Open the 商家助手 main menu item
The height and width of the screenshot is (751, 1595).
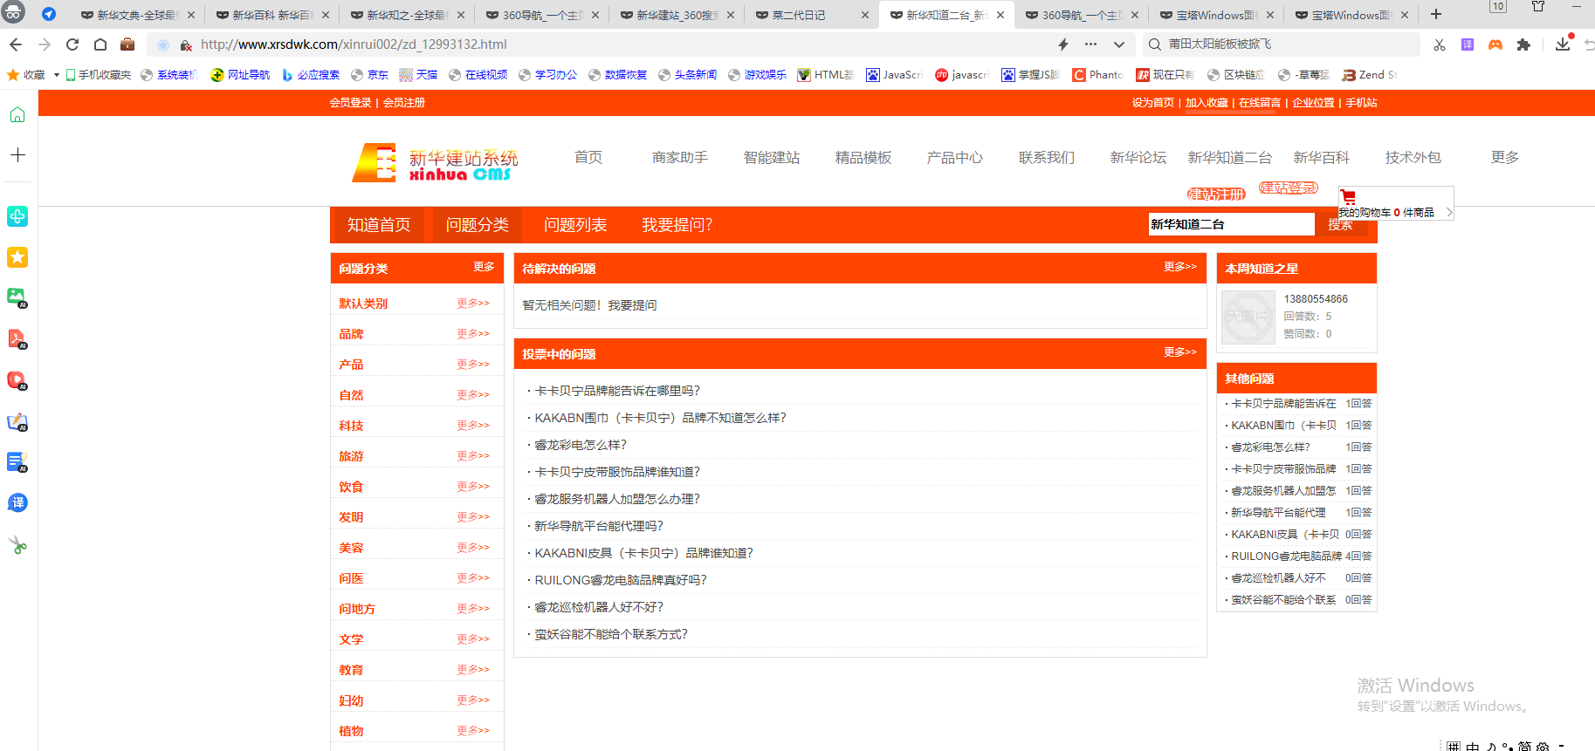tap(679, 158)
